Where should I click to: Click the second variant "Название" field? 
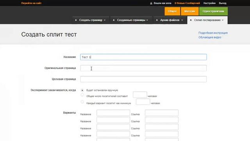[113, 120]
